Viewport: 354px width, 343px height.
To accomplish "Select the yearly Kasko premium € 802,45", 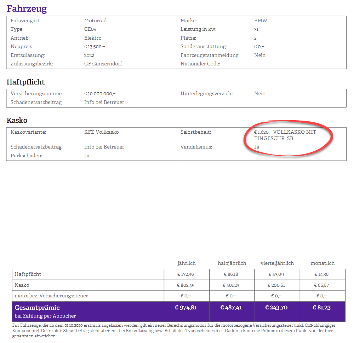I will [x=187, y=285].
